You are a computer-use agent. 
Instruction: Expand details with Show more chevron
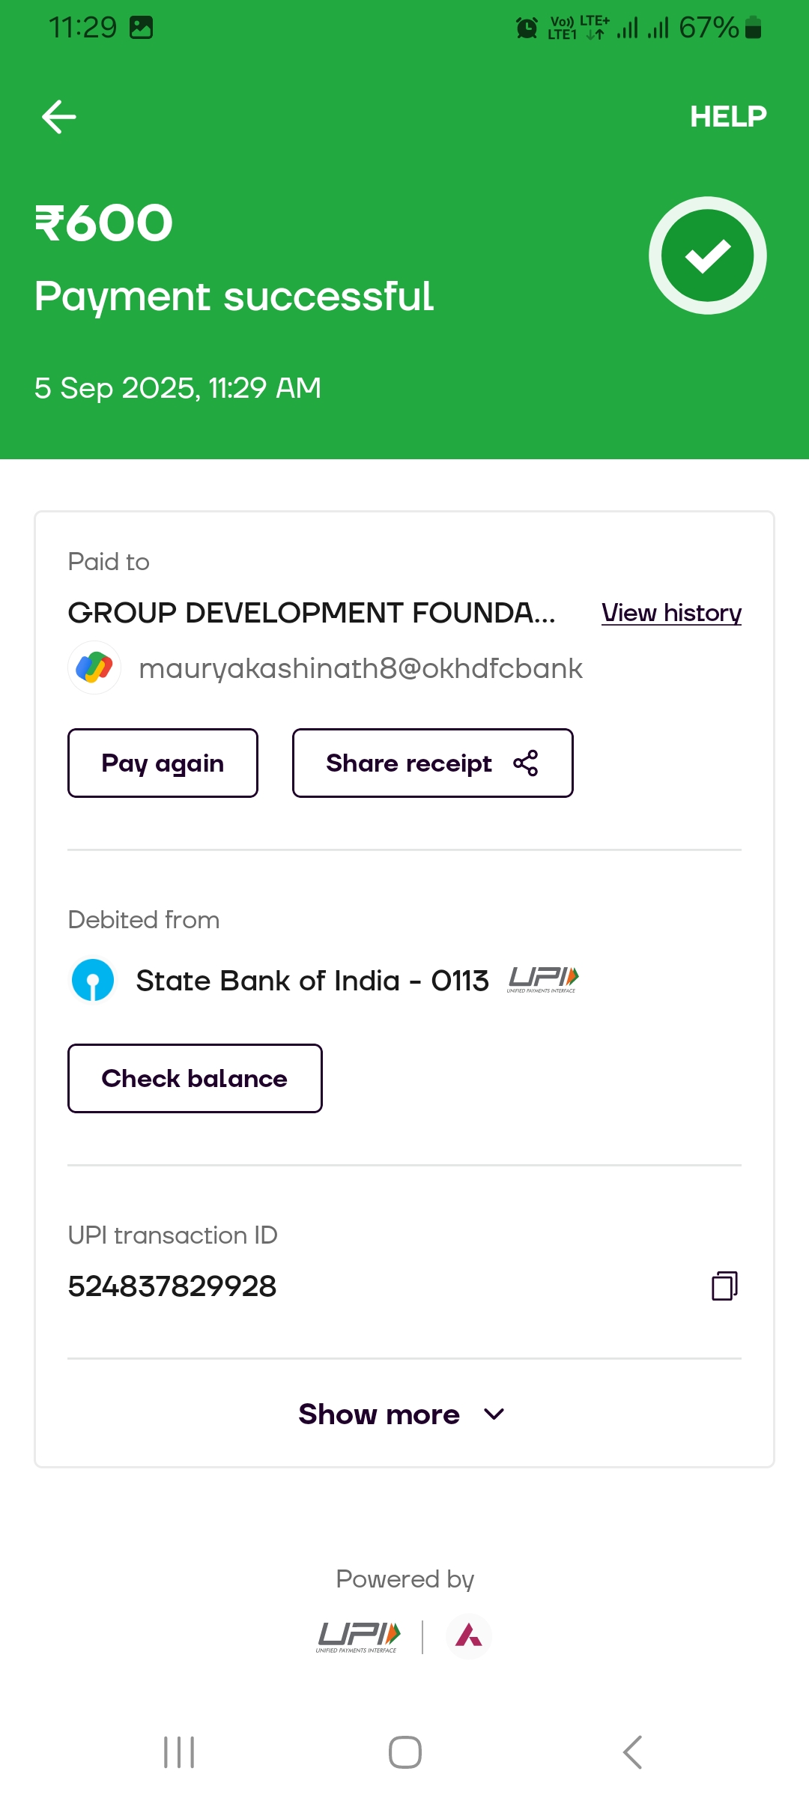[x=494, y=1414]
